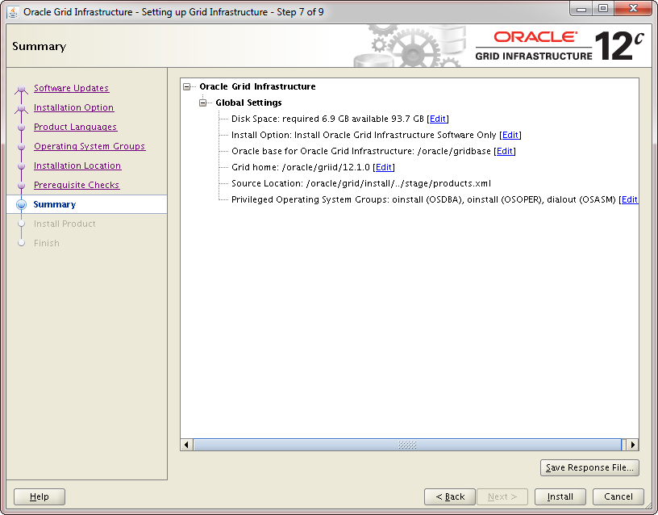Image resolution: width=658 pixels, height=515 pixels.
Task: Collapse the Oracle Grid Infrastructure tree node
Action: (x=187, y=87)
